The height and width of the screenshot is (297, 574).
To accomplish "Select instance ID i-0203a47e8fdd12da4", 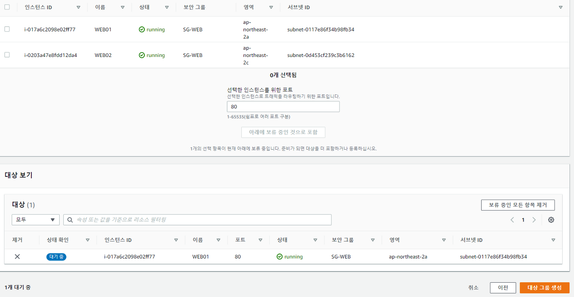I will point(51,55).
